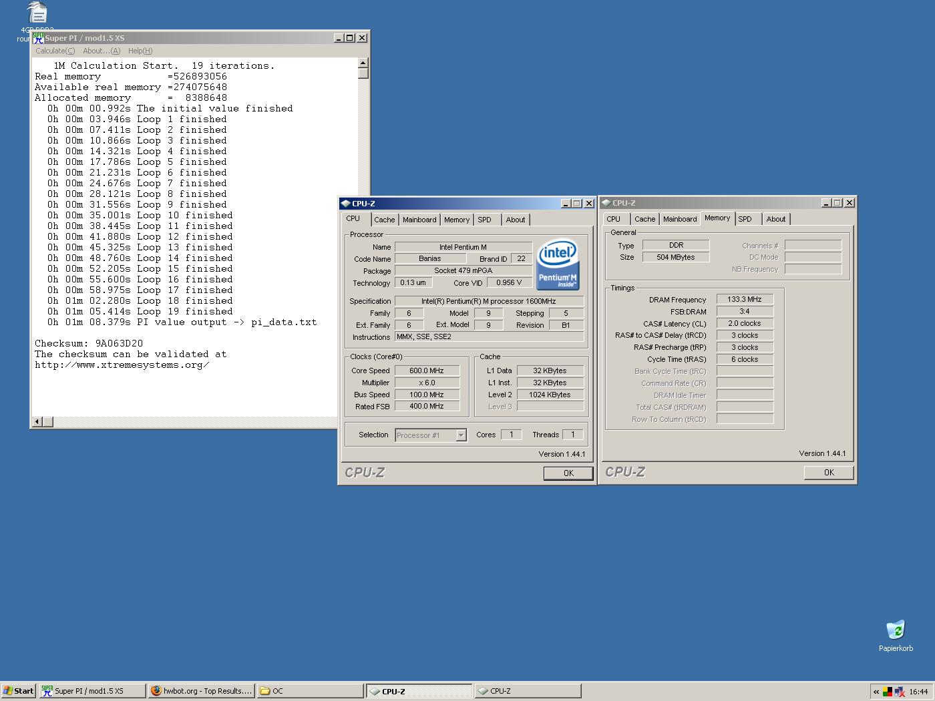Click the Core Speed 600.0 MHz field
This screenshot has height=701, width=935.
[427, 371]
